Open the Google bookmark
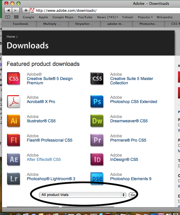The width and height of the screenshot is (180, 215). point(29,17)
